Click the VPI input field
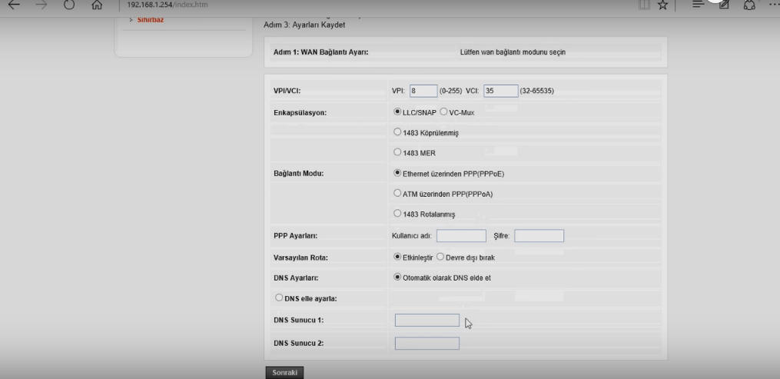The width and height of the screenshot is (780, 379). click(x=423, y=91)
